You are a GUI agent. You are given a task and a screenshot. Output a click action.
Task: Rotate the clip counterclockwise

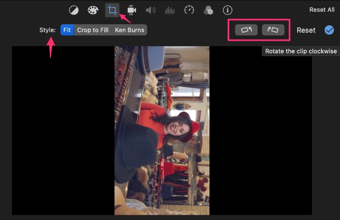click(x=246, y=30)
